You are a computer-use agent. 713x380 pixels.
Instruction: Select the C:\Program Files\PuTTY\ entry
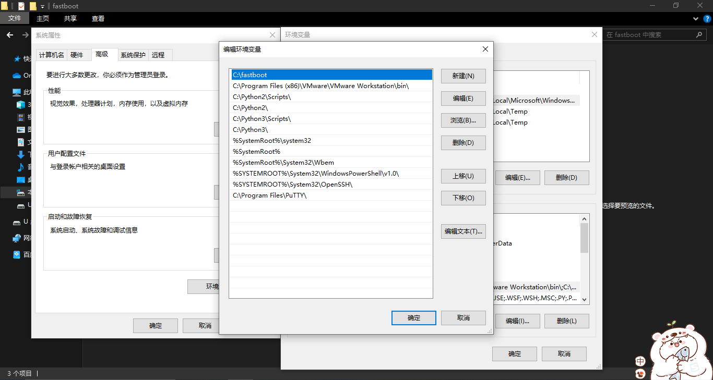[x=331, y=195]
